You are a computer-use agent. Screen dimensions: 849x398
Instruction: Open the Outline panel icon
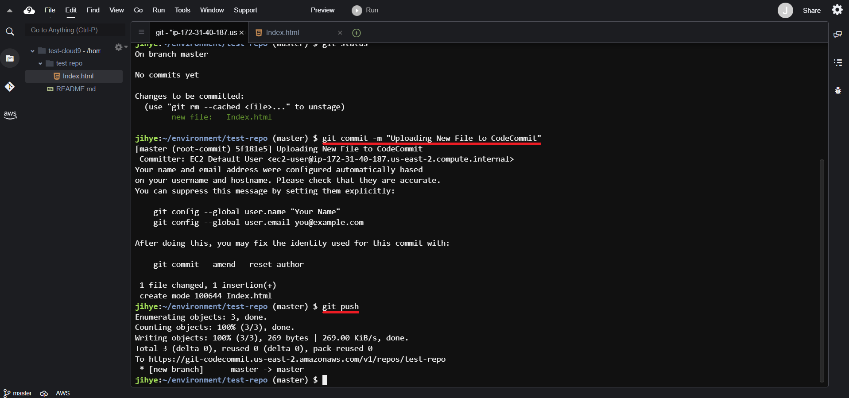tap(838, 62)
